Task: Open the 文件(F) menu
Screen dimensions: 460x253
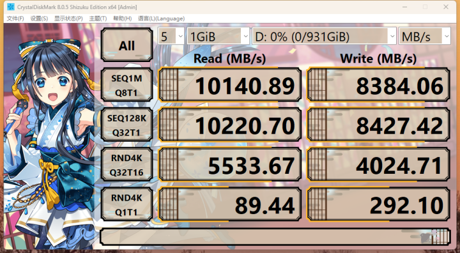Action: [15, 19]
